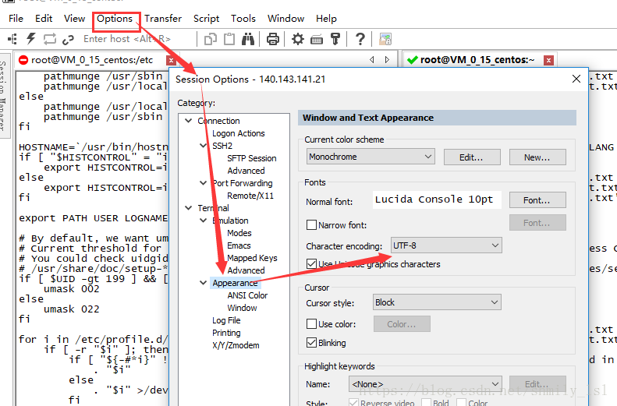Select Mapped Keys in the category tree
617x406 pixels.
click(x=252, y=258)
